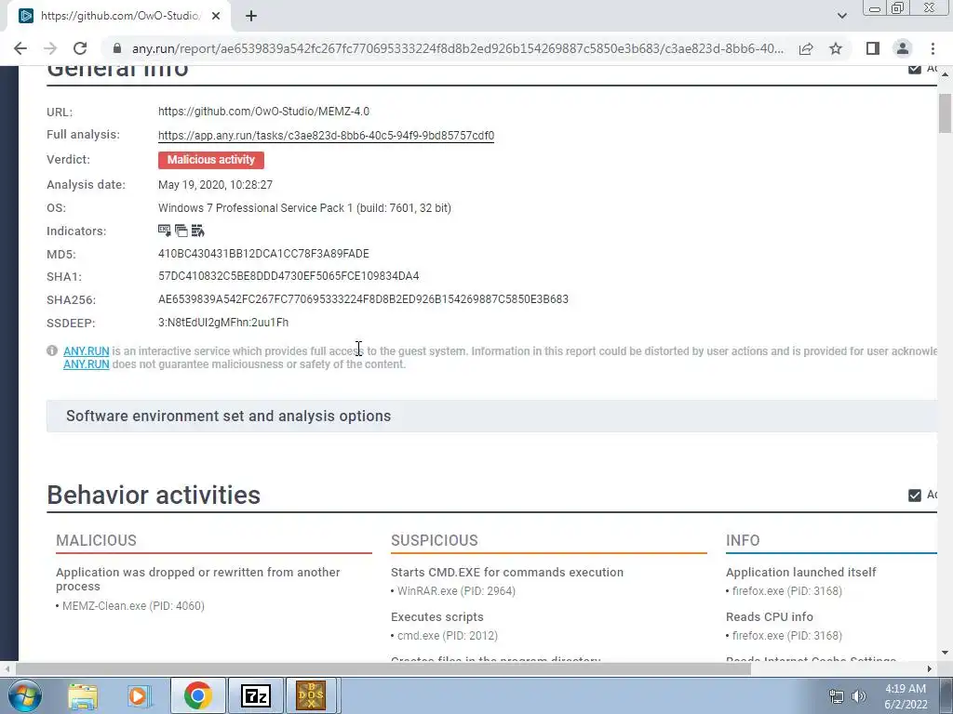Click the volume speaker tray icon
This screenshot has width=953, height=714.
point(859,696)
